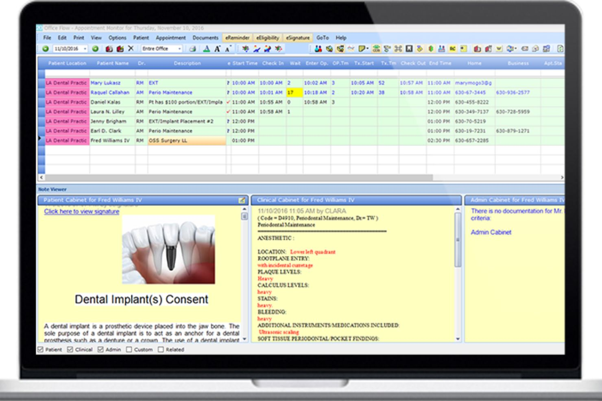The image size is (602, 401).
Task: Open the Options menu
Action: pos(117,38)
